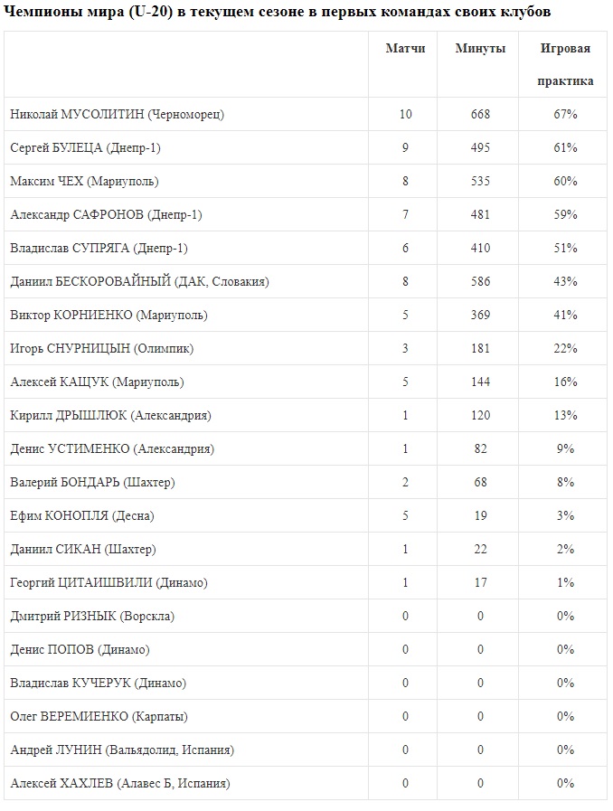Click Валерий БОНДАРЬ (Шахтер) player name
Screen dimensions: 613x811
(x=92, y=482)
